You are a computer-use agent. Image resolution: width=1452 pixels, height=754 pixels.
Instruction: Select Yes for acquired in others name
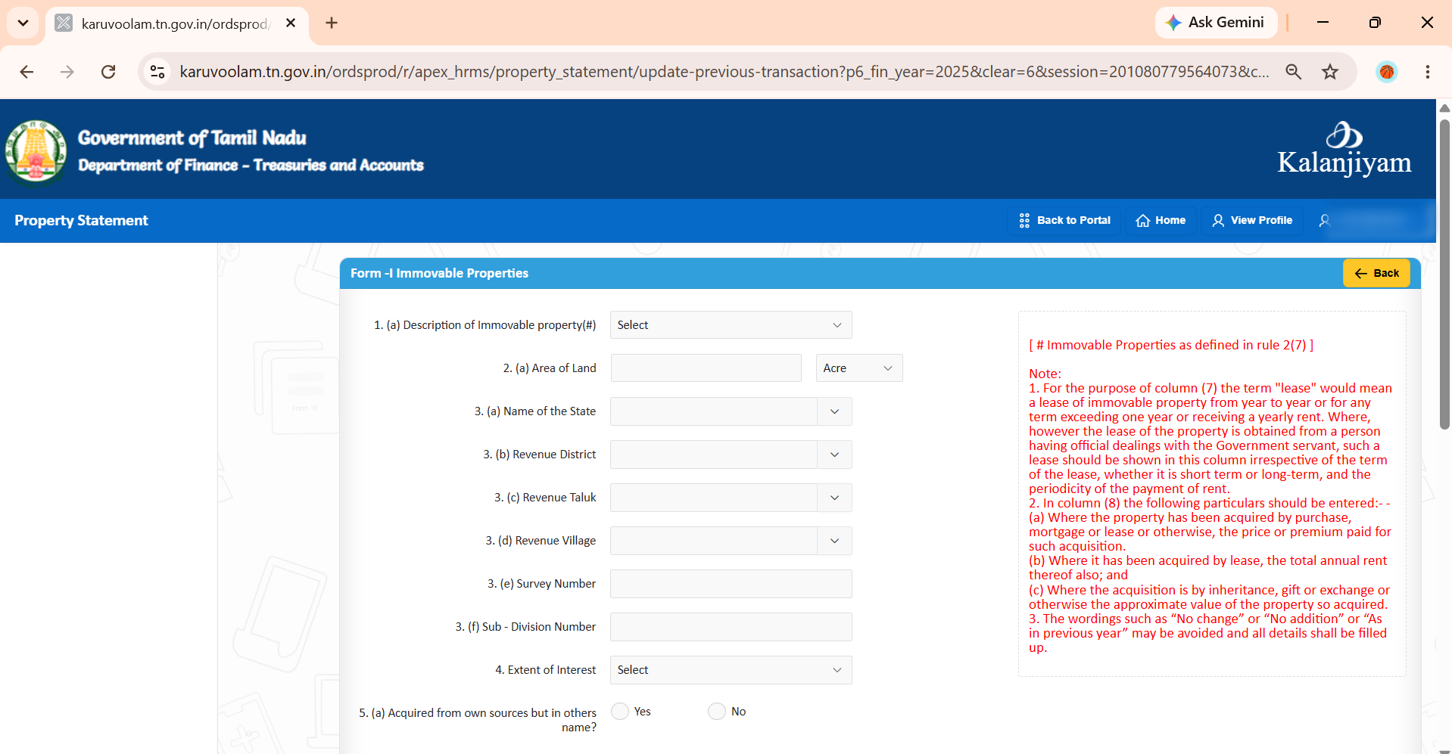click(620, 712)
